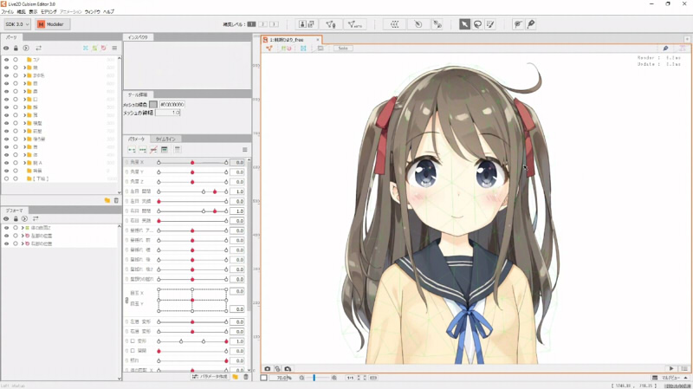Viewport: 693px width, 389px height.
Task: Switch to the タイムライン tab
Action: [165, 139]
